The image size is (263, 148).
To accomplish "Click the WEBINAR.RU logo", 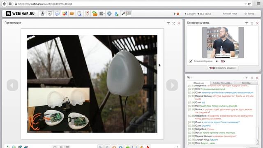I will [x=20, y=14].
